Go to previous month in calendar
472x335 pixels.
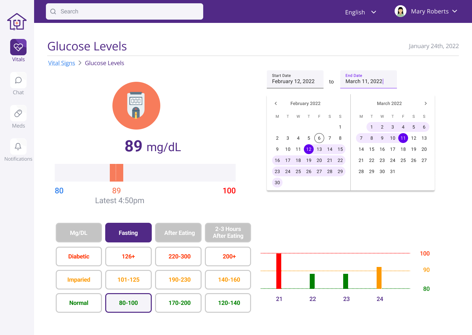276,103
